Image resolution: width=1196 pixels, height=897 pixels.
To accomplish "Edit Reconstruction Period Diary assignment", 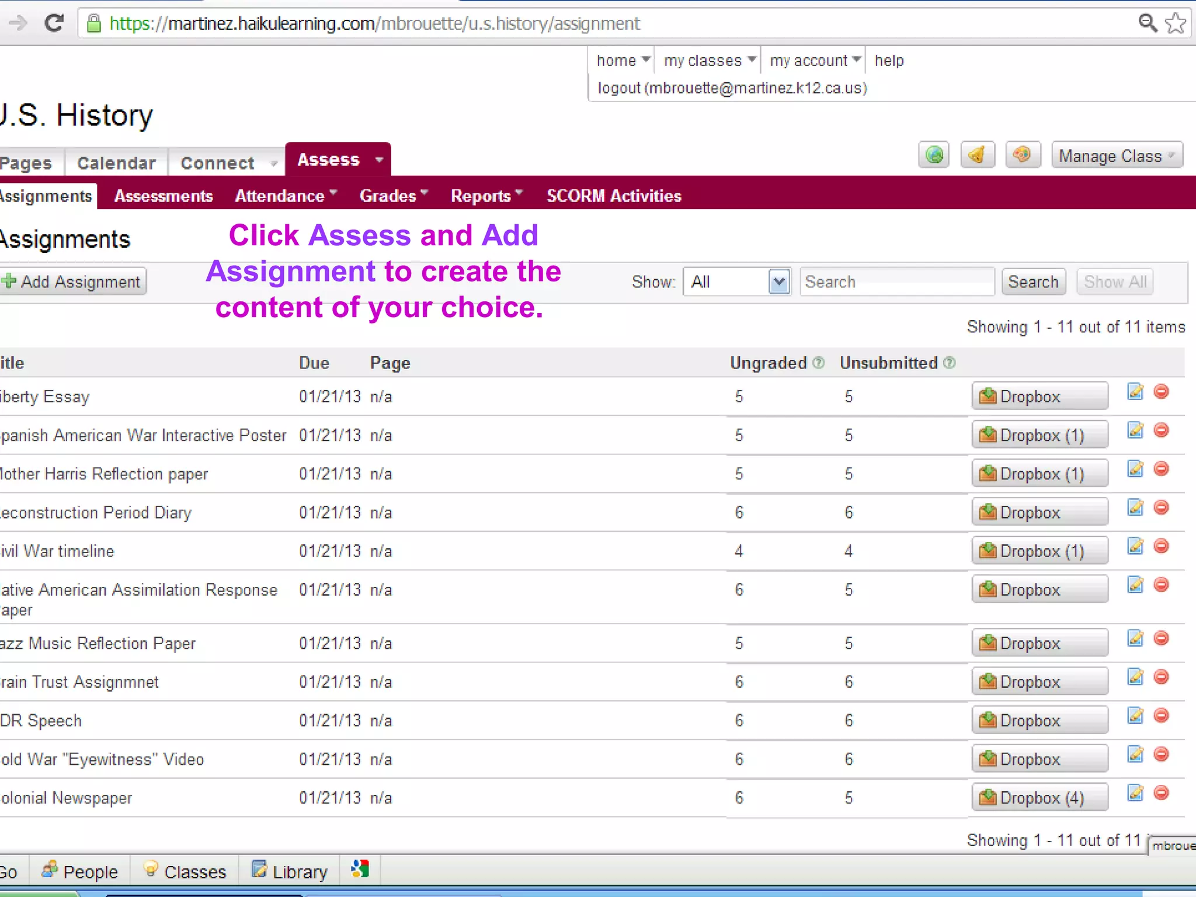I will point(1135,507).
